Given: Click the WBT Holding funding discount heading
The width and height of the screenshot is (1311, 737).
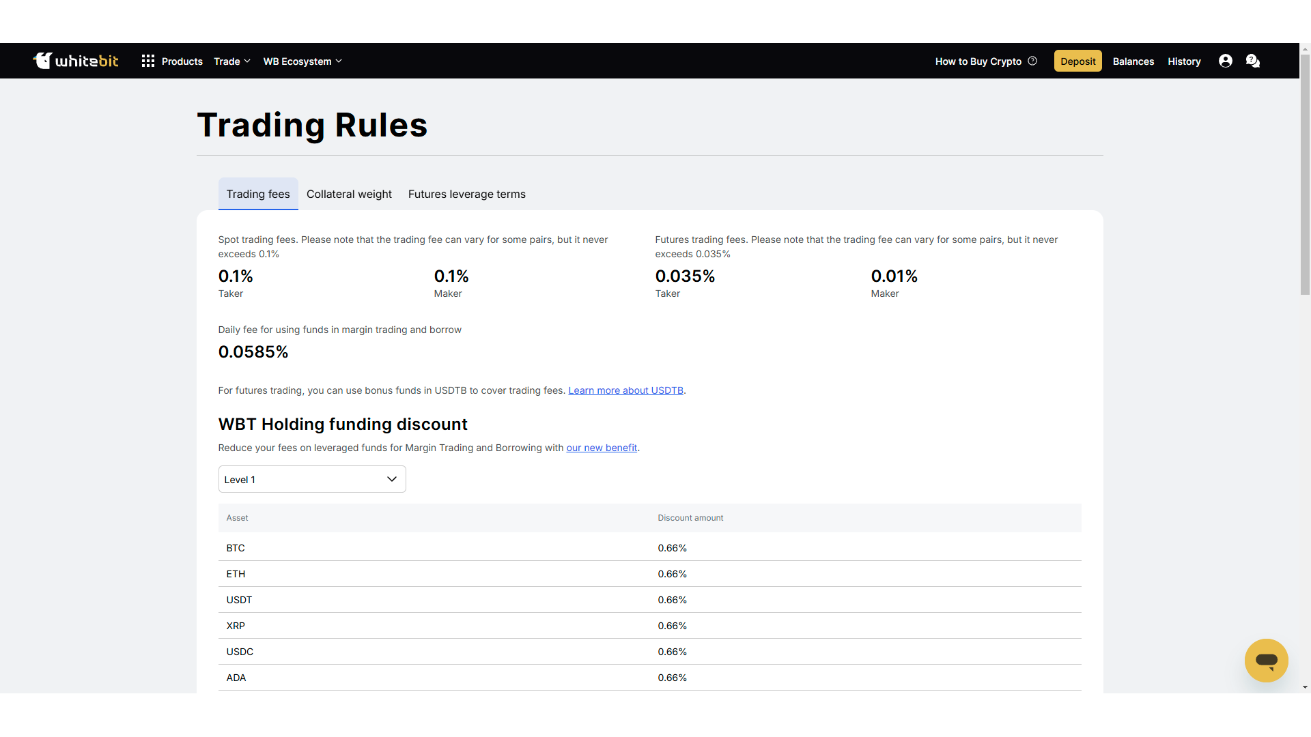Looking at the screenshot, I should coord(343,424).
